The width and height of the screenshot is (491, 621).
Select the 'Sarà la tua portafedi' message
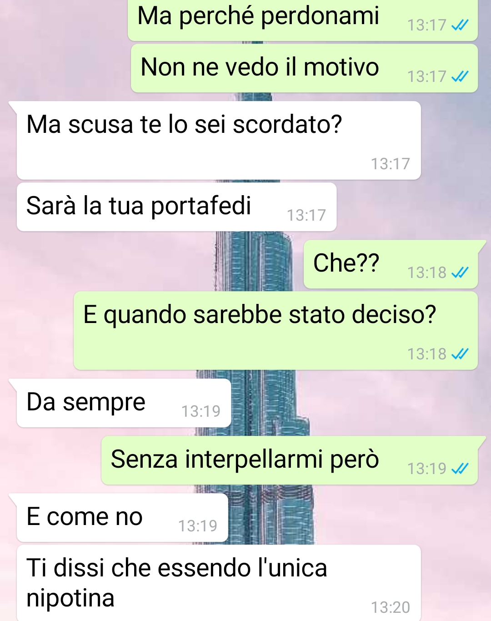pyautogui.click(x=176, y=207)
